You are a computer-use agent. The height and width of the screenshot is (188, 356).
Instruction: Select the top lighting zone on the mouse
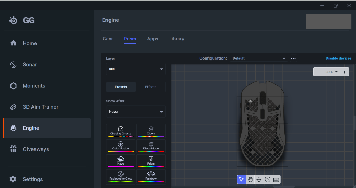tap(262, 110)
